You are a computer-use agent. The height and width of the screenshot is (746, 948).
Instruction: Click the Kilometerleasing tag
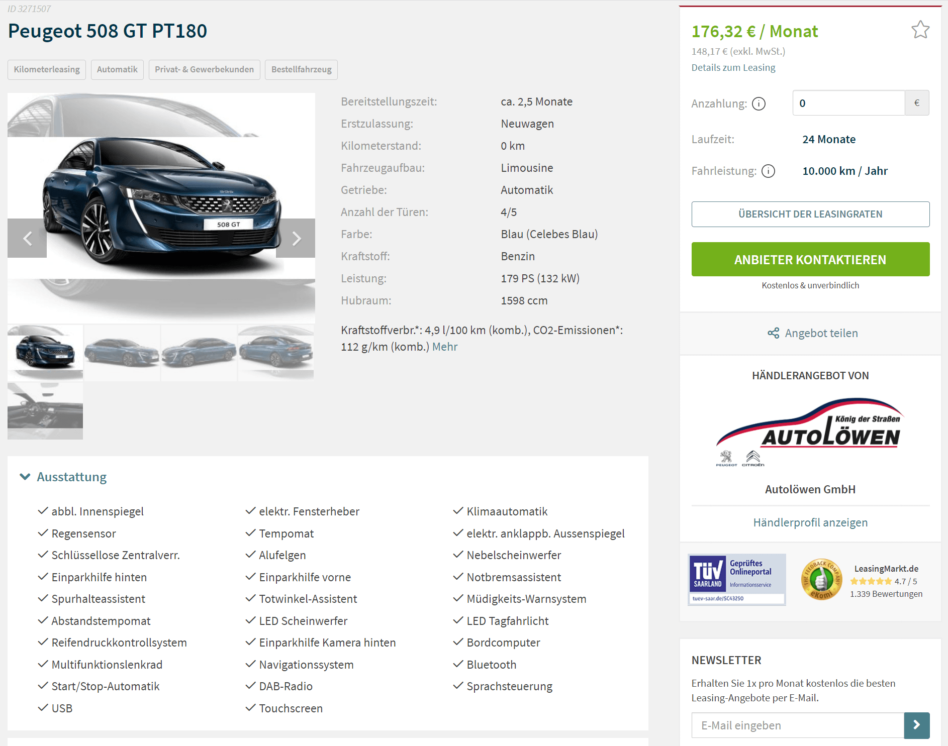47,69
